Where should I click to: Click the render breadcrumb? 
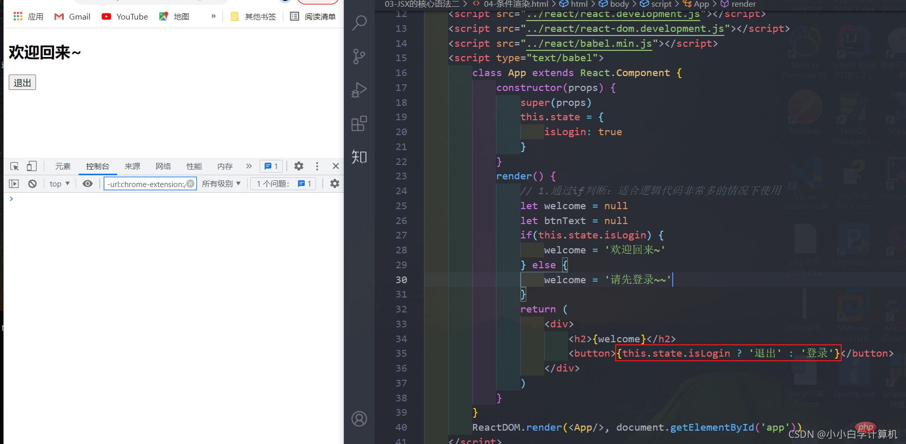[738, 4]
